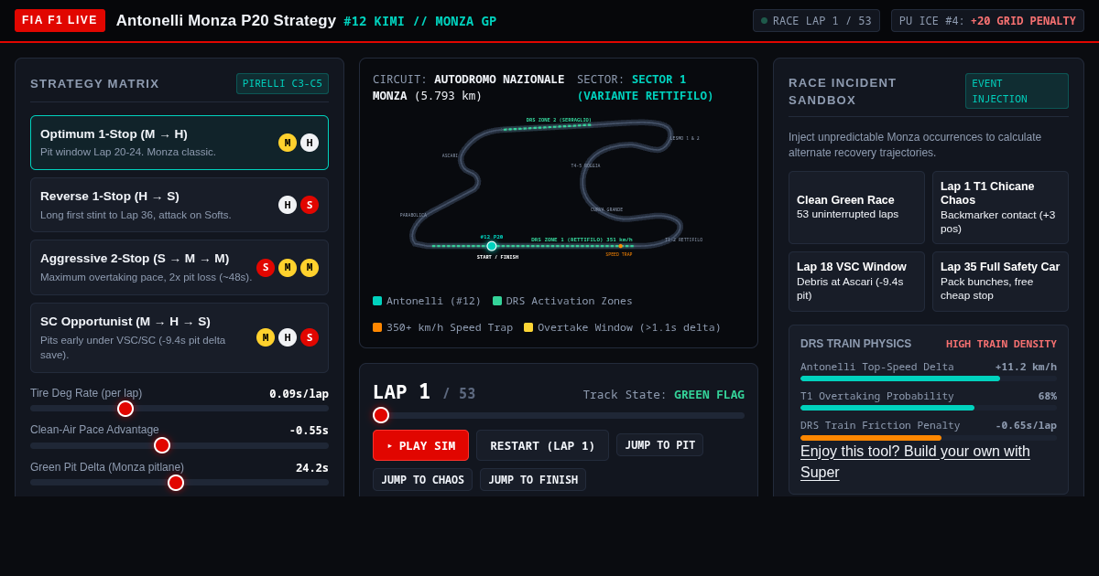Click the '24.2s' pit delta value
Viewport: 1099px width, 576px height.
pos(312,468)
